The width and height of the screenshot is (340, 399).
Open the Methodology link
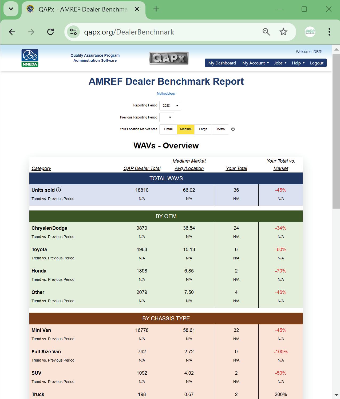(x=166, y=94)
